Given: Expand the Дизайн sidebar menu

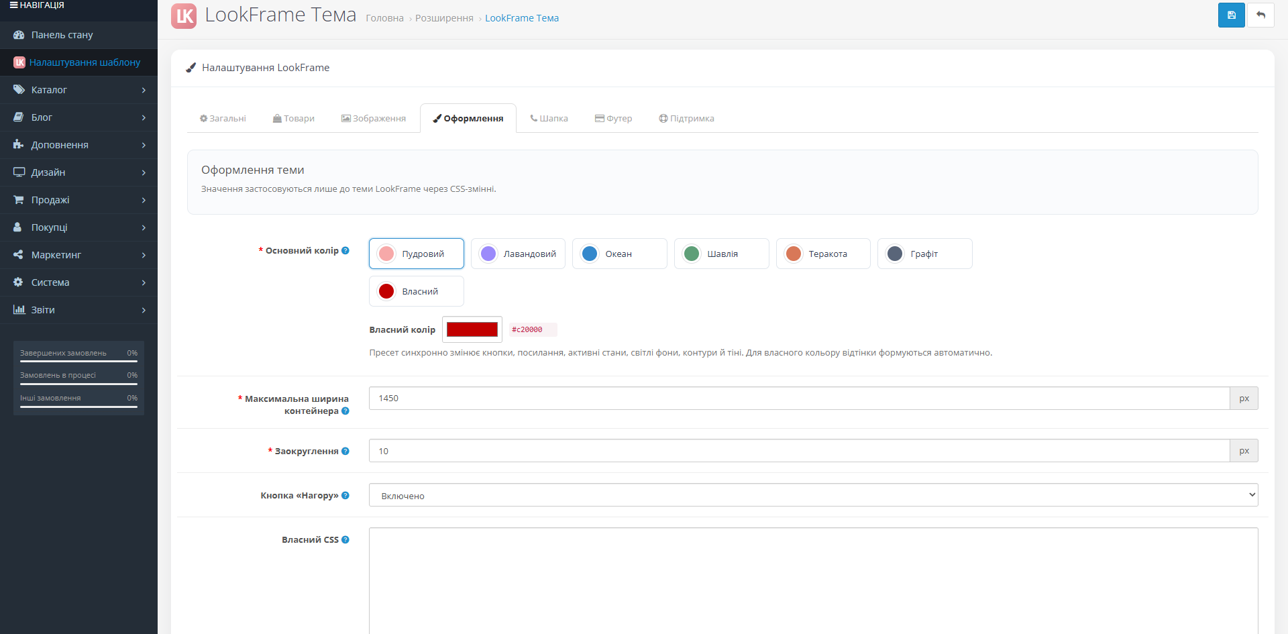Looking at the screenshot, I should (x=78, y=172).
